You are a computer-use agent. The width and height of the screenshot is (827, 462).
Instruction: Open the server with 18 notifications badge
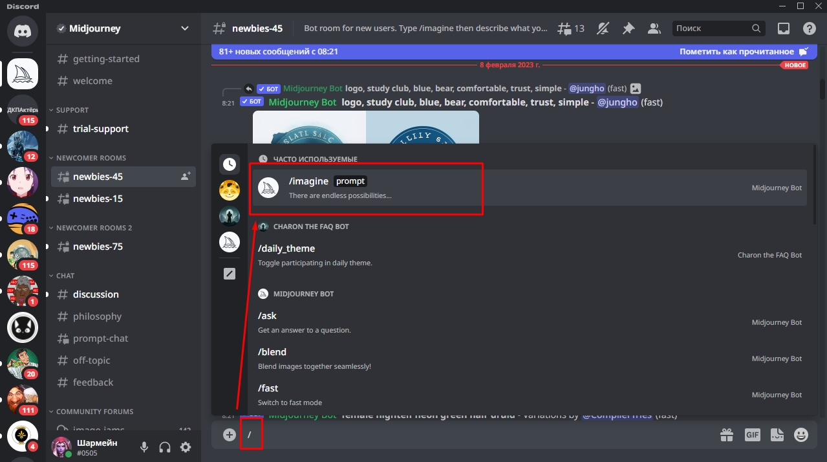coord(23,219)
